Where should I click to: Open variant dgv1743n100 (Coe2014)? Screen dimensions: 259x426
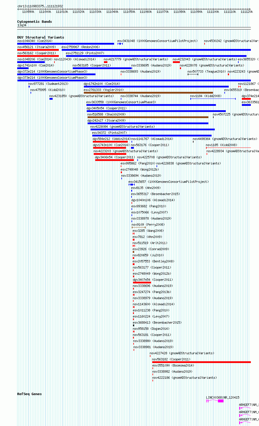click(111, 145)
